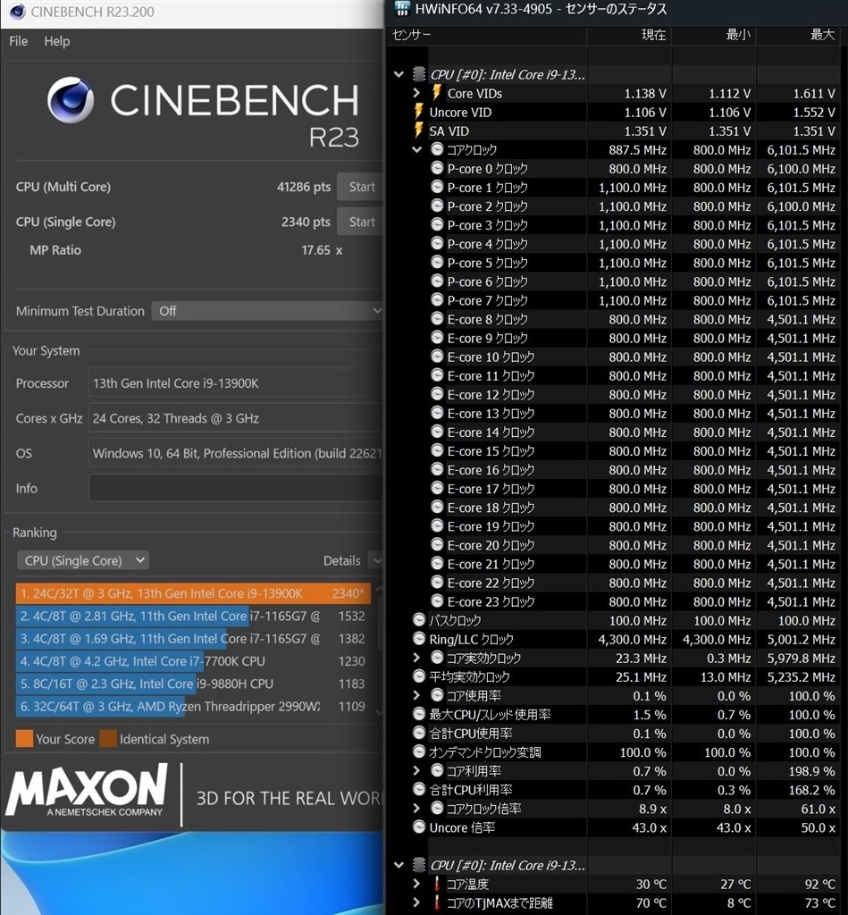
Task: Select ranking entry 5 i9-9880H CPU
Action: pyautogui.click(x=193, y=684)
